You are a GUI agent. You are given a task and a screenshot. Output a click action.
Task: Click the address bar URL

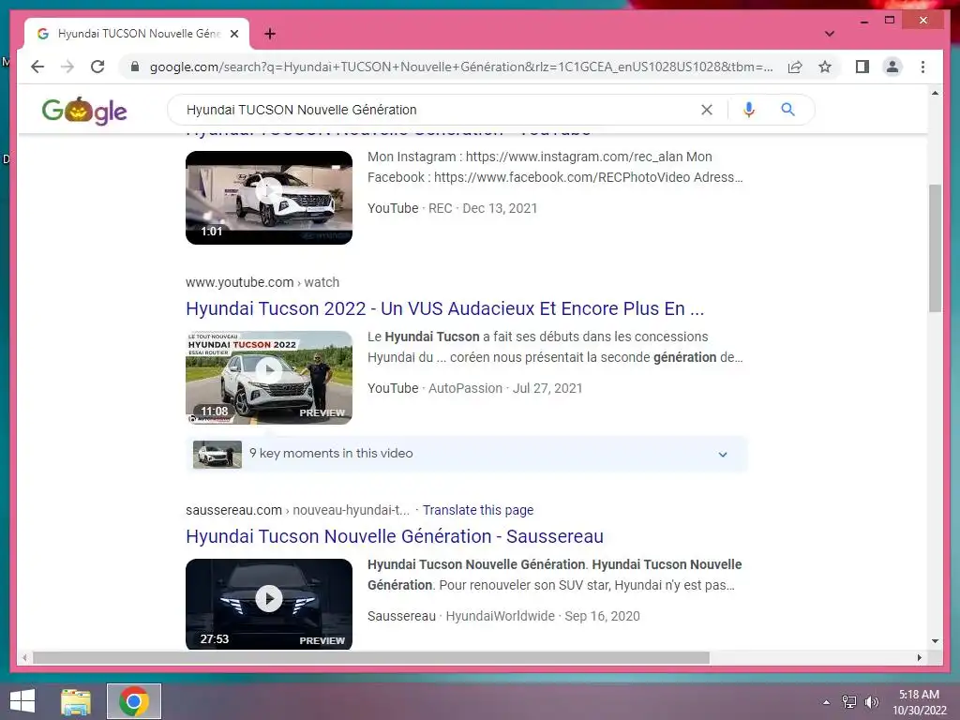coord(460,67)
